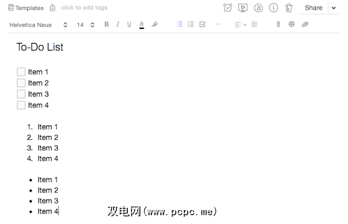Set a reminder with the alarm clock icon

[x=227, y=8]
